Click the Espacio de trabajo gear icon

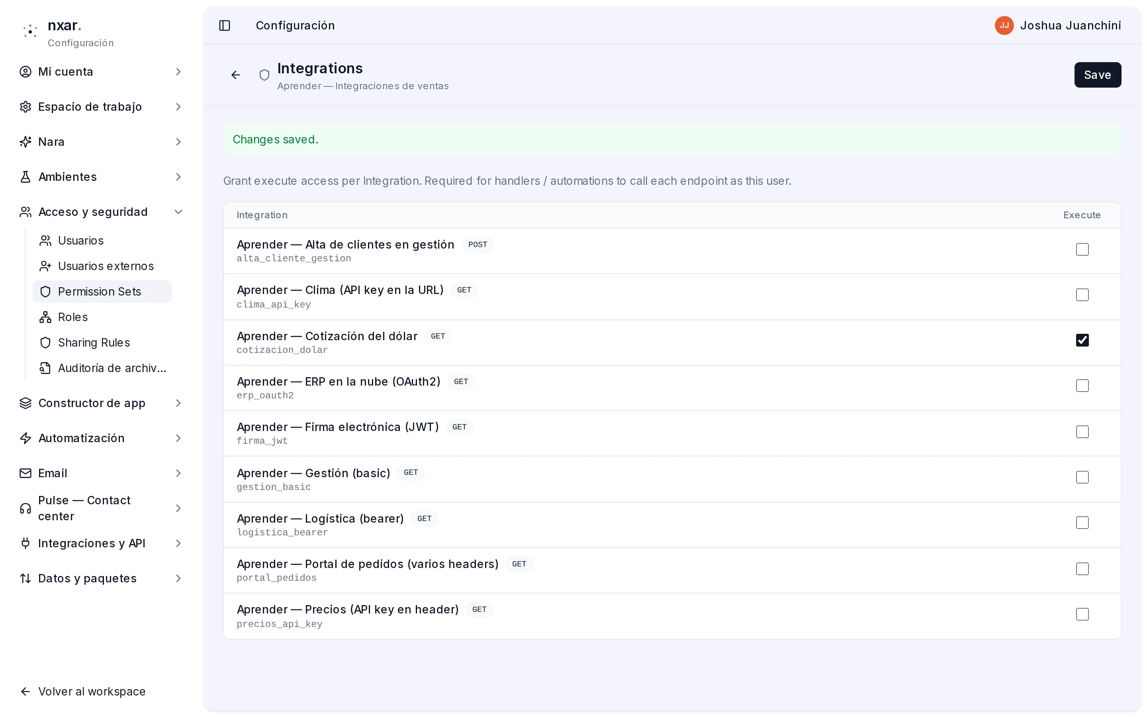pos(25,107)
